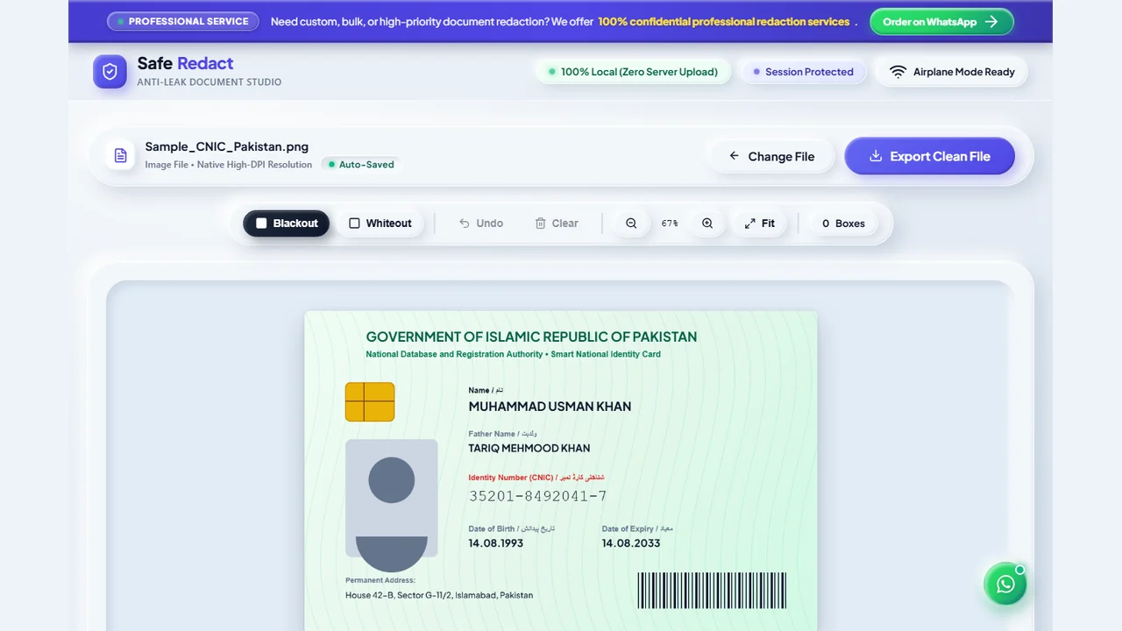Click the Undo button
This screenshot has width=1122, height=631.
[480, 223]
